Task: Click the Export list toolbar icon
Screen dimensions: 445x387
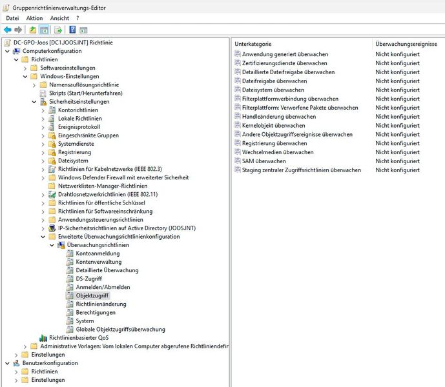Action: click(x=58, y=30)
